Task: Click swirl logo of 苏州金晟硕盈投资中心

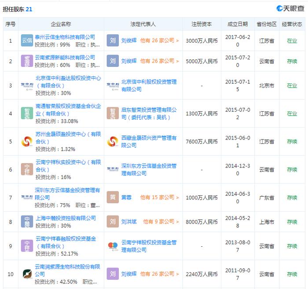Action: (x=27, y=141)
